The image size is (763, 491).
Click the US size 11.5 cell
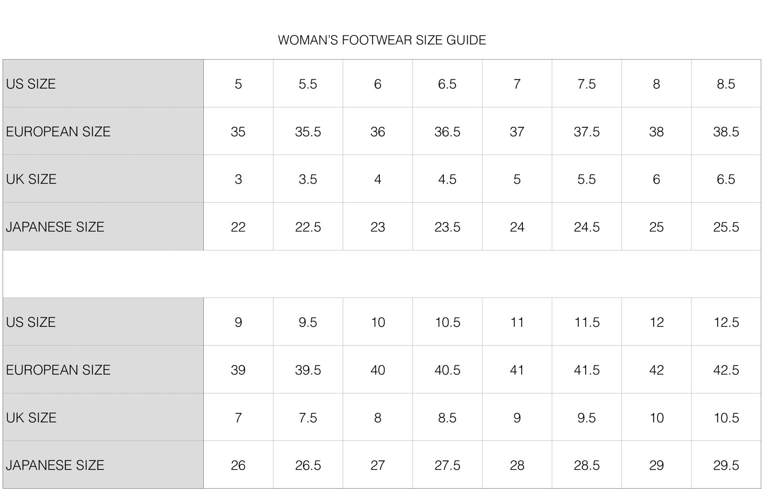point(586,322)
